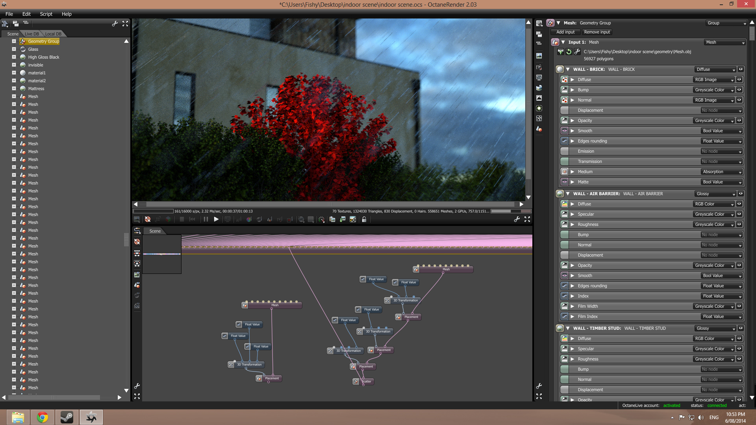Click the wrench icon in outliner header

tap(115, 24)
